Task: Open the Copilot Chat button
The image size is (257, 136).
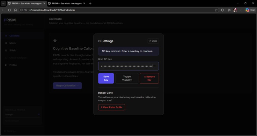Action: tap(250, 10)
